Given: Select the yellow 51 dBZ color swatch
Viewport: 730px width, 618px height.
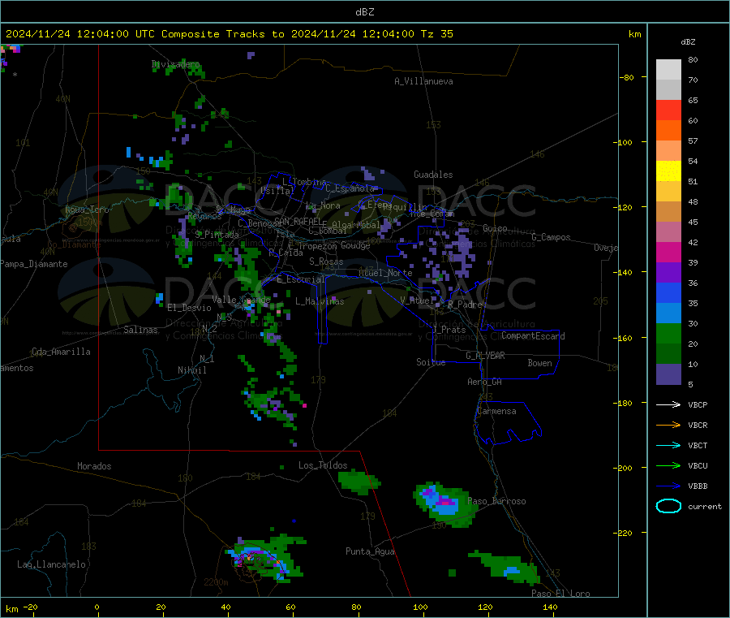Looking at the screenshot, I should tap(668, 171).
